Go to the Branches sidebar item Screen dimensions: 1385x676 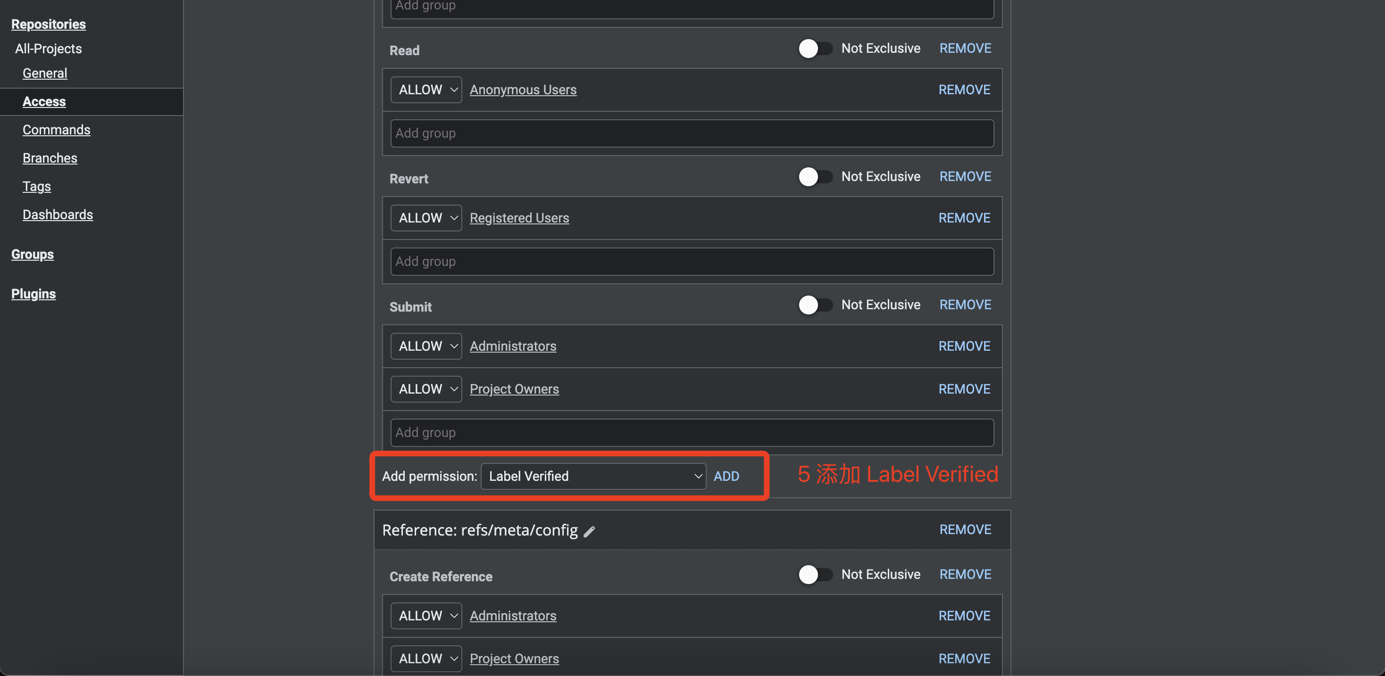(50, 158)
